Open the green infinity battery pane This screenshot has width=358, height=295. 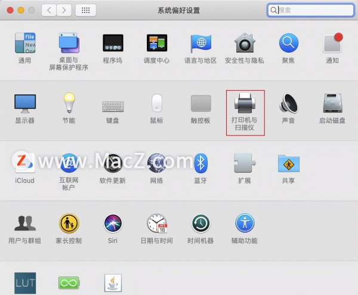tap(69, 283)
